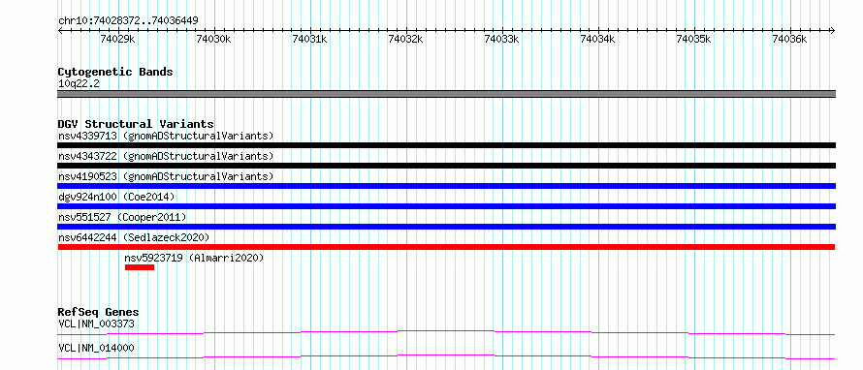Click the 74030k ruler tick label
The width and height of the screenshot is (863, 370).
point(214,39)
